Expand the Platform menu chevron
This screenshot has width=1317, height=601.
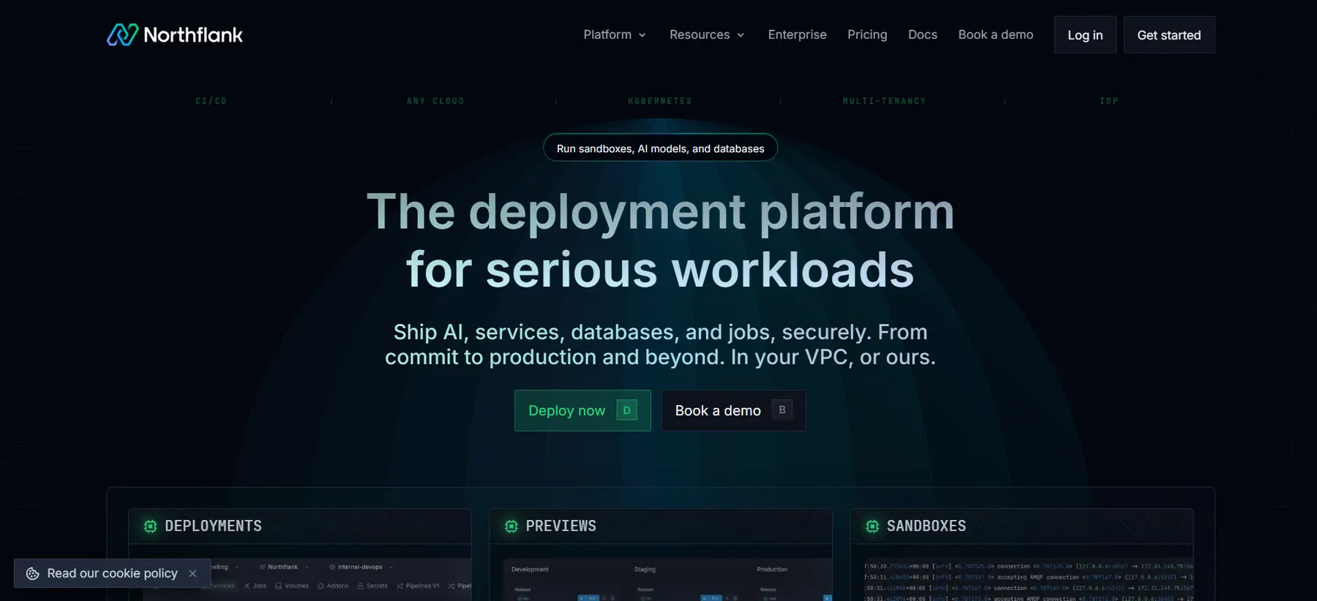pos(642,35)
